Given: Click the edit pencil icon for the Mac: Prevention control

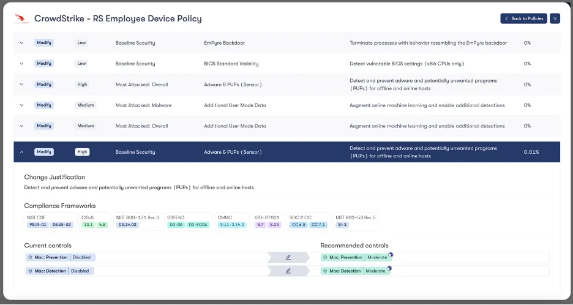Looking at the screenshot, I should tap(288, 257).
